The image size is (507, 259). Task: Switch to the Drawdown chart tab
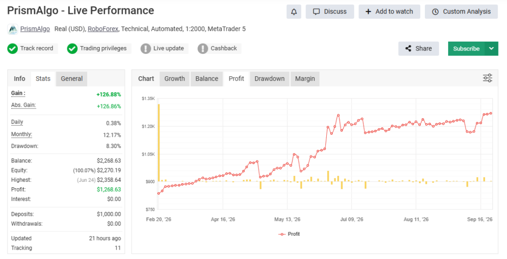(x=269, y=79)
